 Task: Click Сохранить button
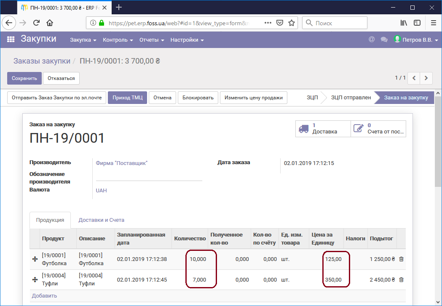click(24, 78)
